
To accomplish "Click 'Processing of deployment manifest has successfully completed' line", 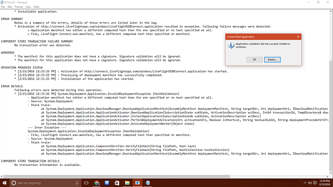I will [112, 75].
